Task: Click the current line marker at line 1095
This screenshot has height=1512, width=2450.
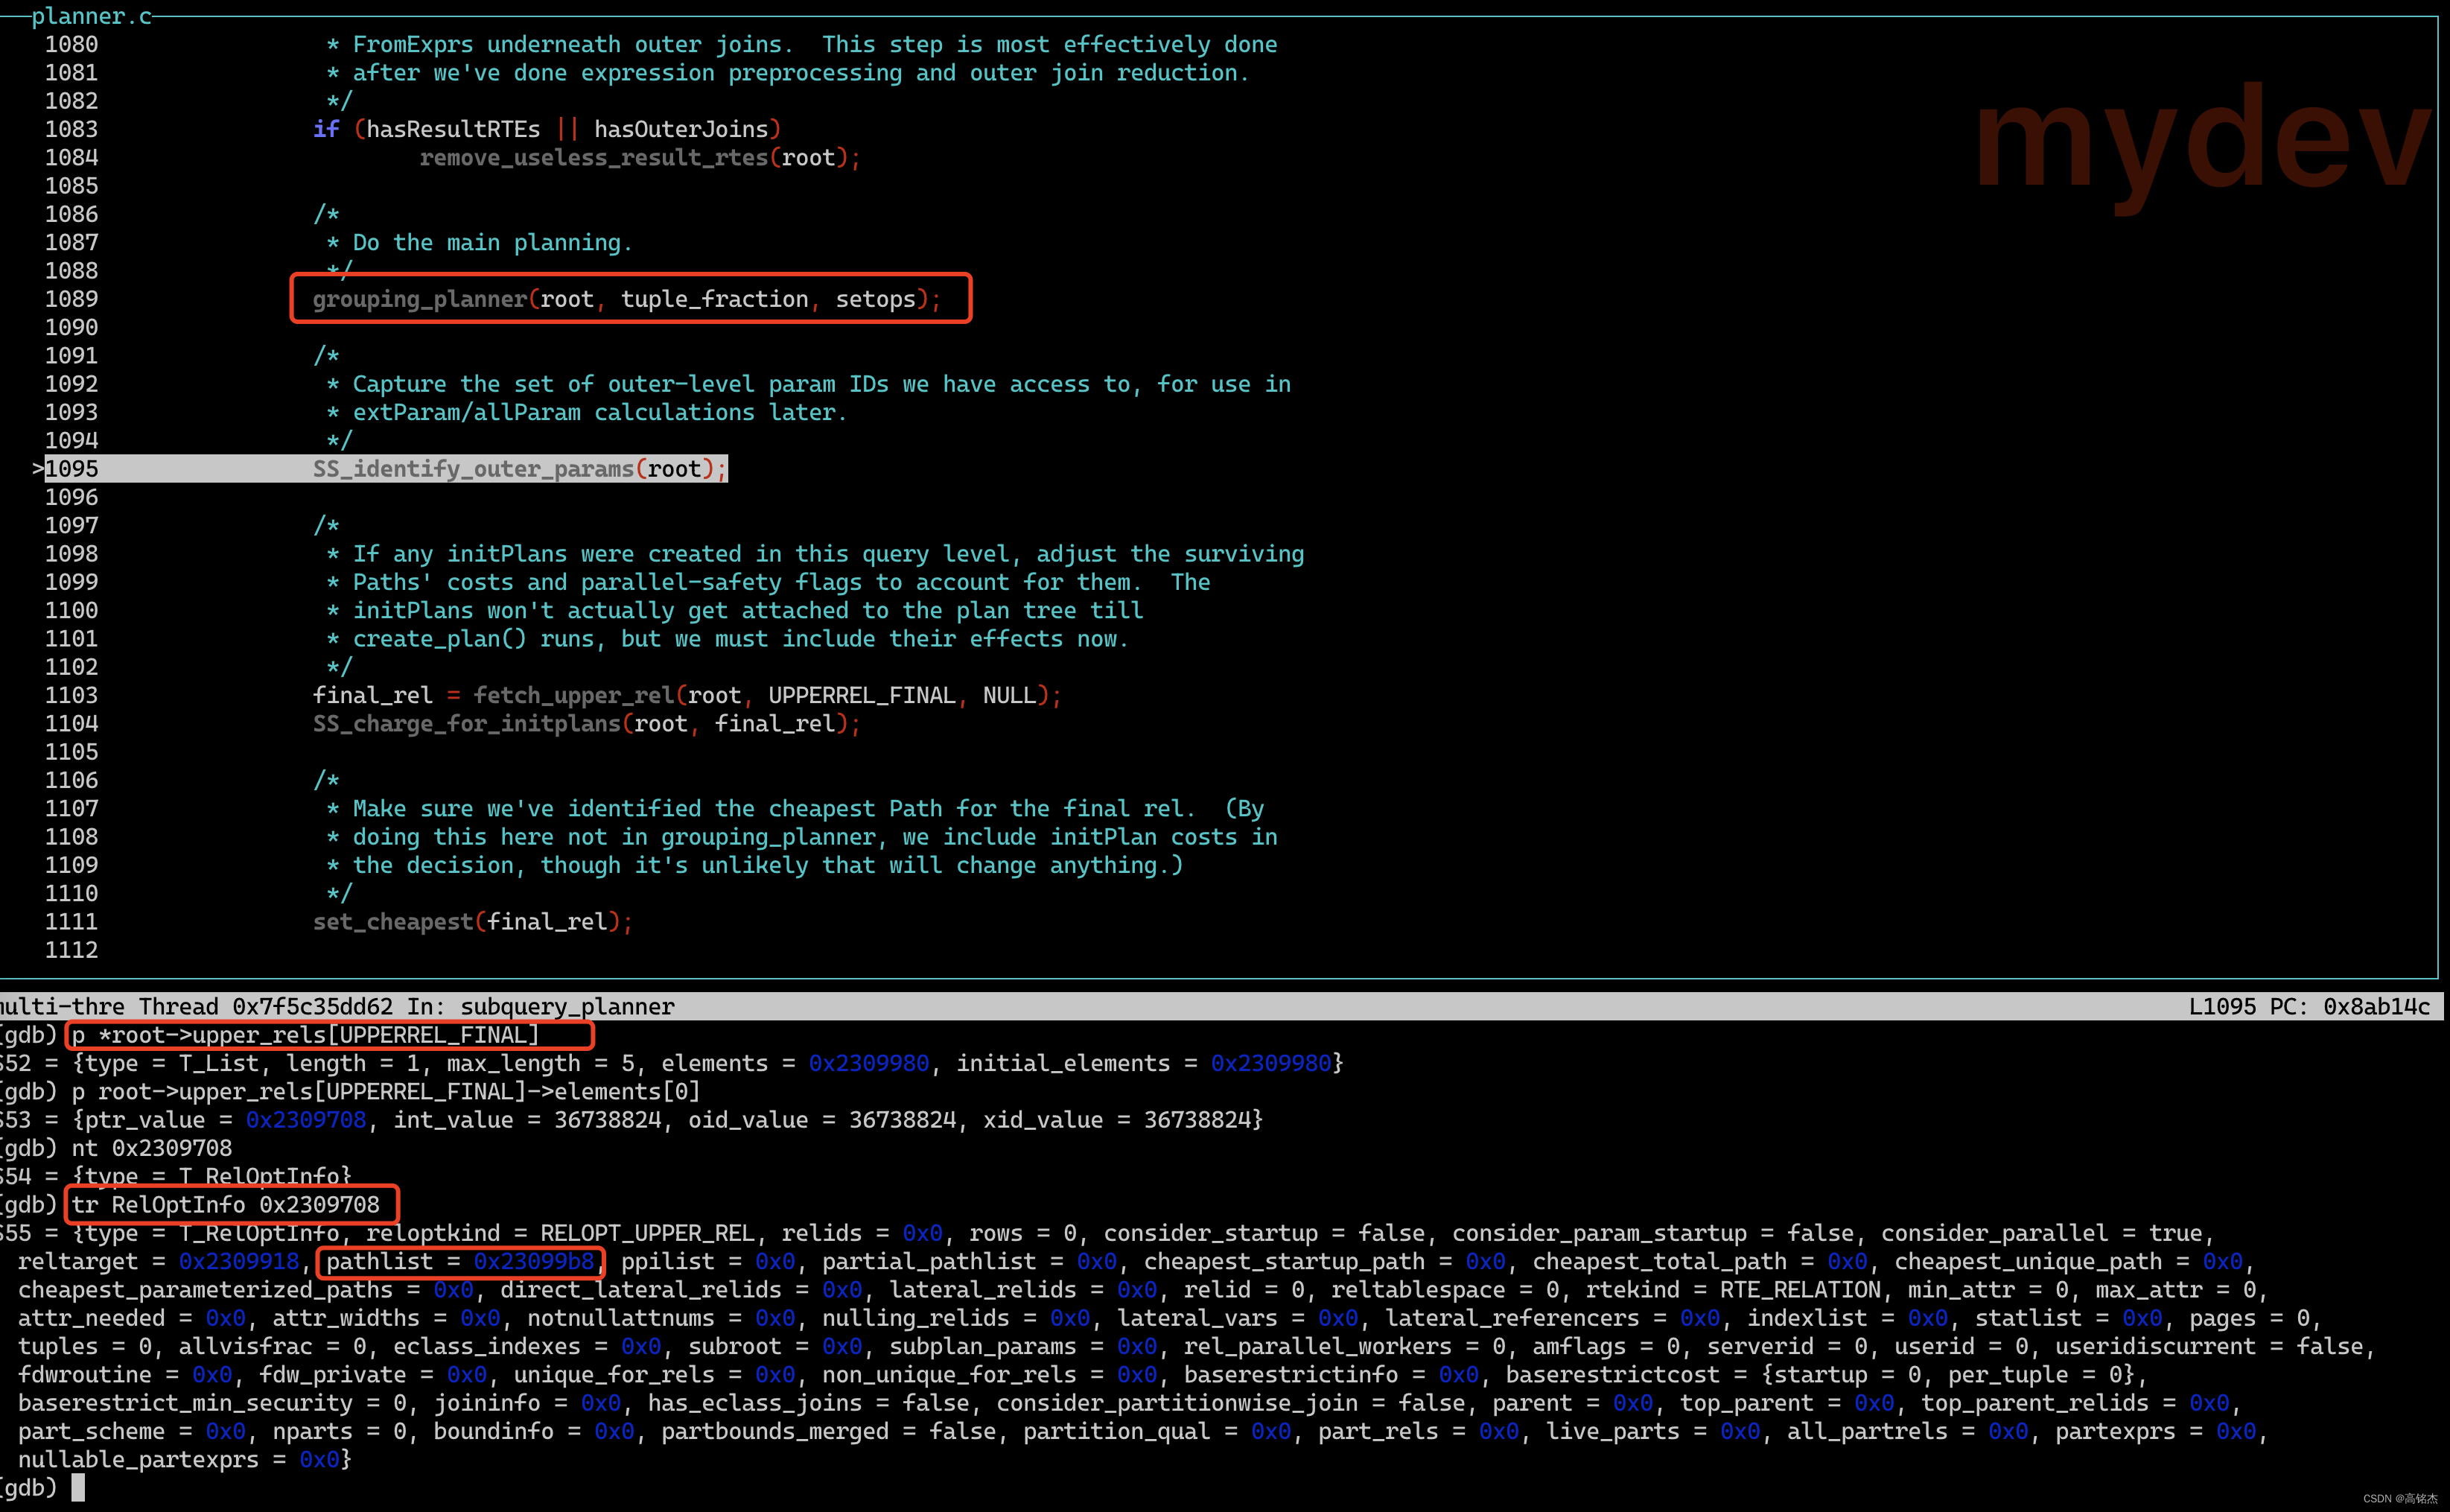Action: click(x=38, y=469)
